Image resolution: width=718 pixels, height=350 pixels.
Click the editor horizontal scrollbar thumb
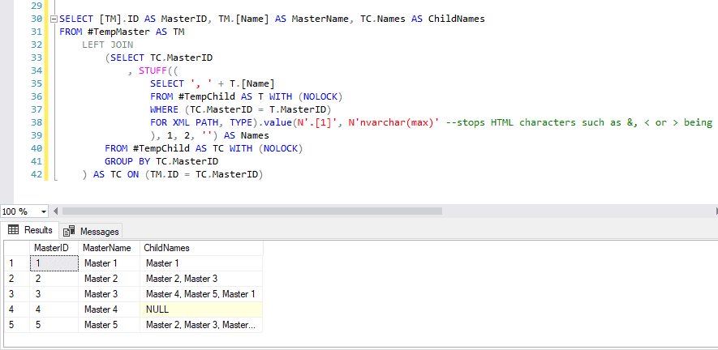tap(252, 211)
